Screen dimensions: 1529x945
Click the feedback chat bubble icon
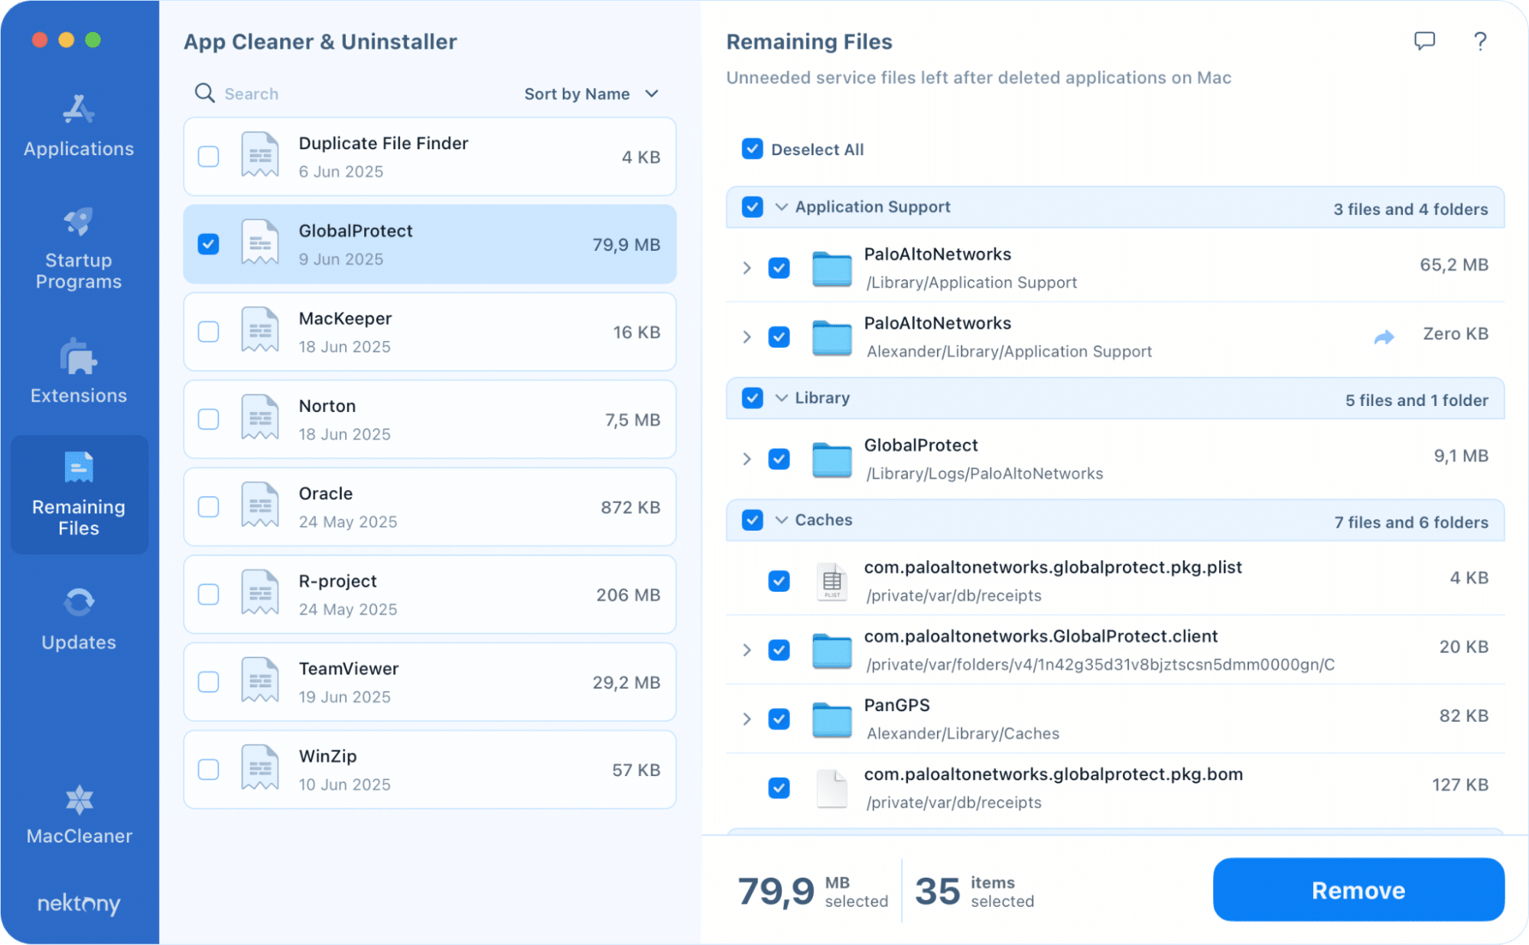[x=1425, y=41]
